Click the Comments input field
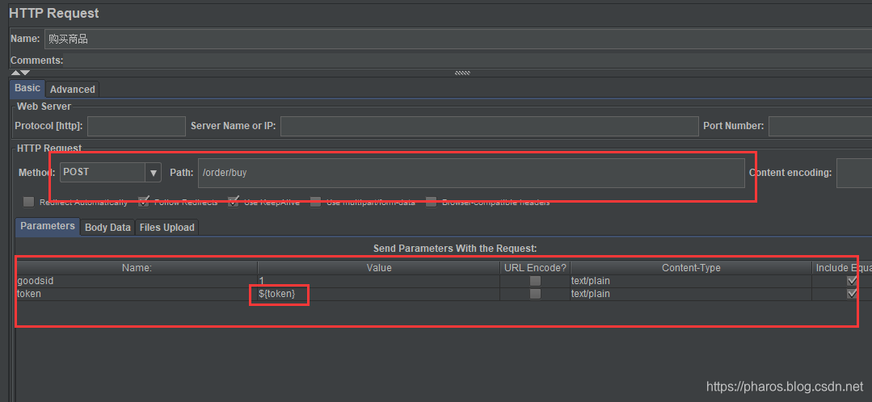This screenshot has width=872, height=402. 468,60
